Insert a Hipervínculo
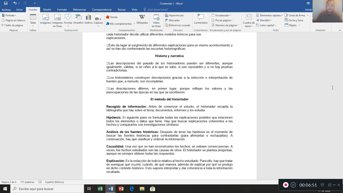The image size is (343, 193). pyautogui.click(x=174, y=15)
